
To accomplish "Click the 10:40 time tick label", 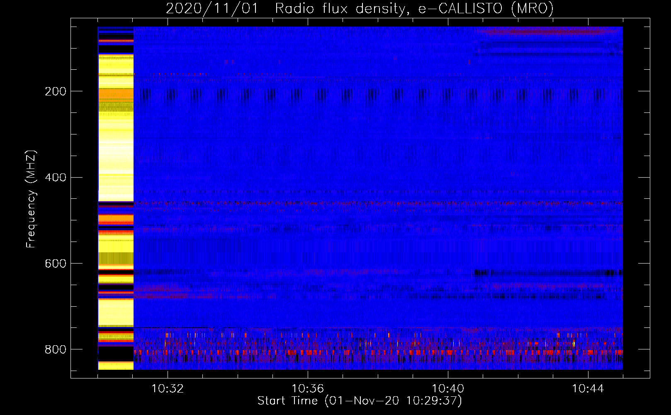I will pos(448,389).
